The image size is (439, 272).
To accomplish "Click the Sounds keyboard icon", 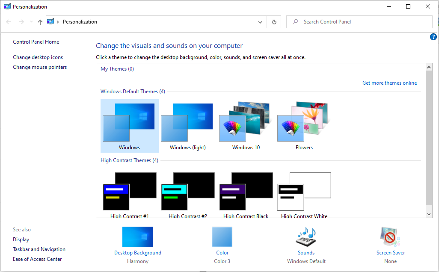I will 306,237.
